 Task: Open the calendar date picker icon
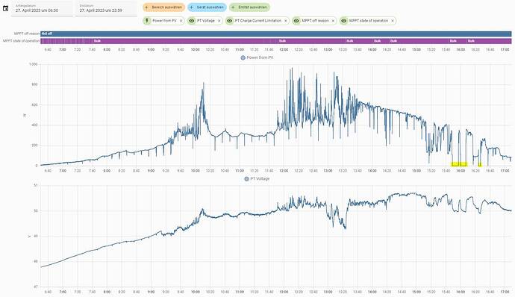tap(5, 8)
